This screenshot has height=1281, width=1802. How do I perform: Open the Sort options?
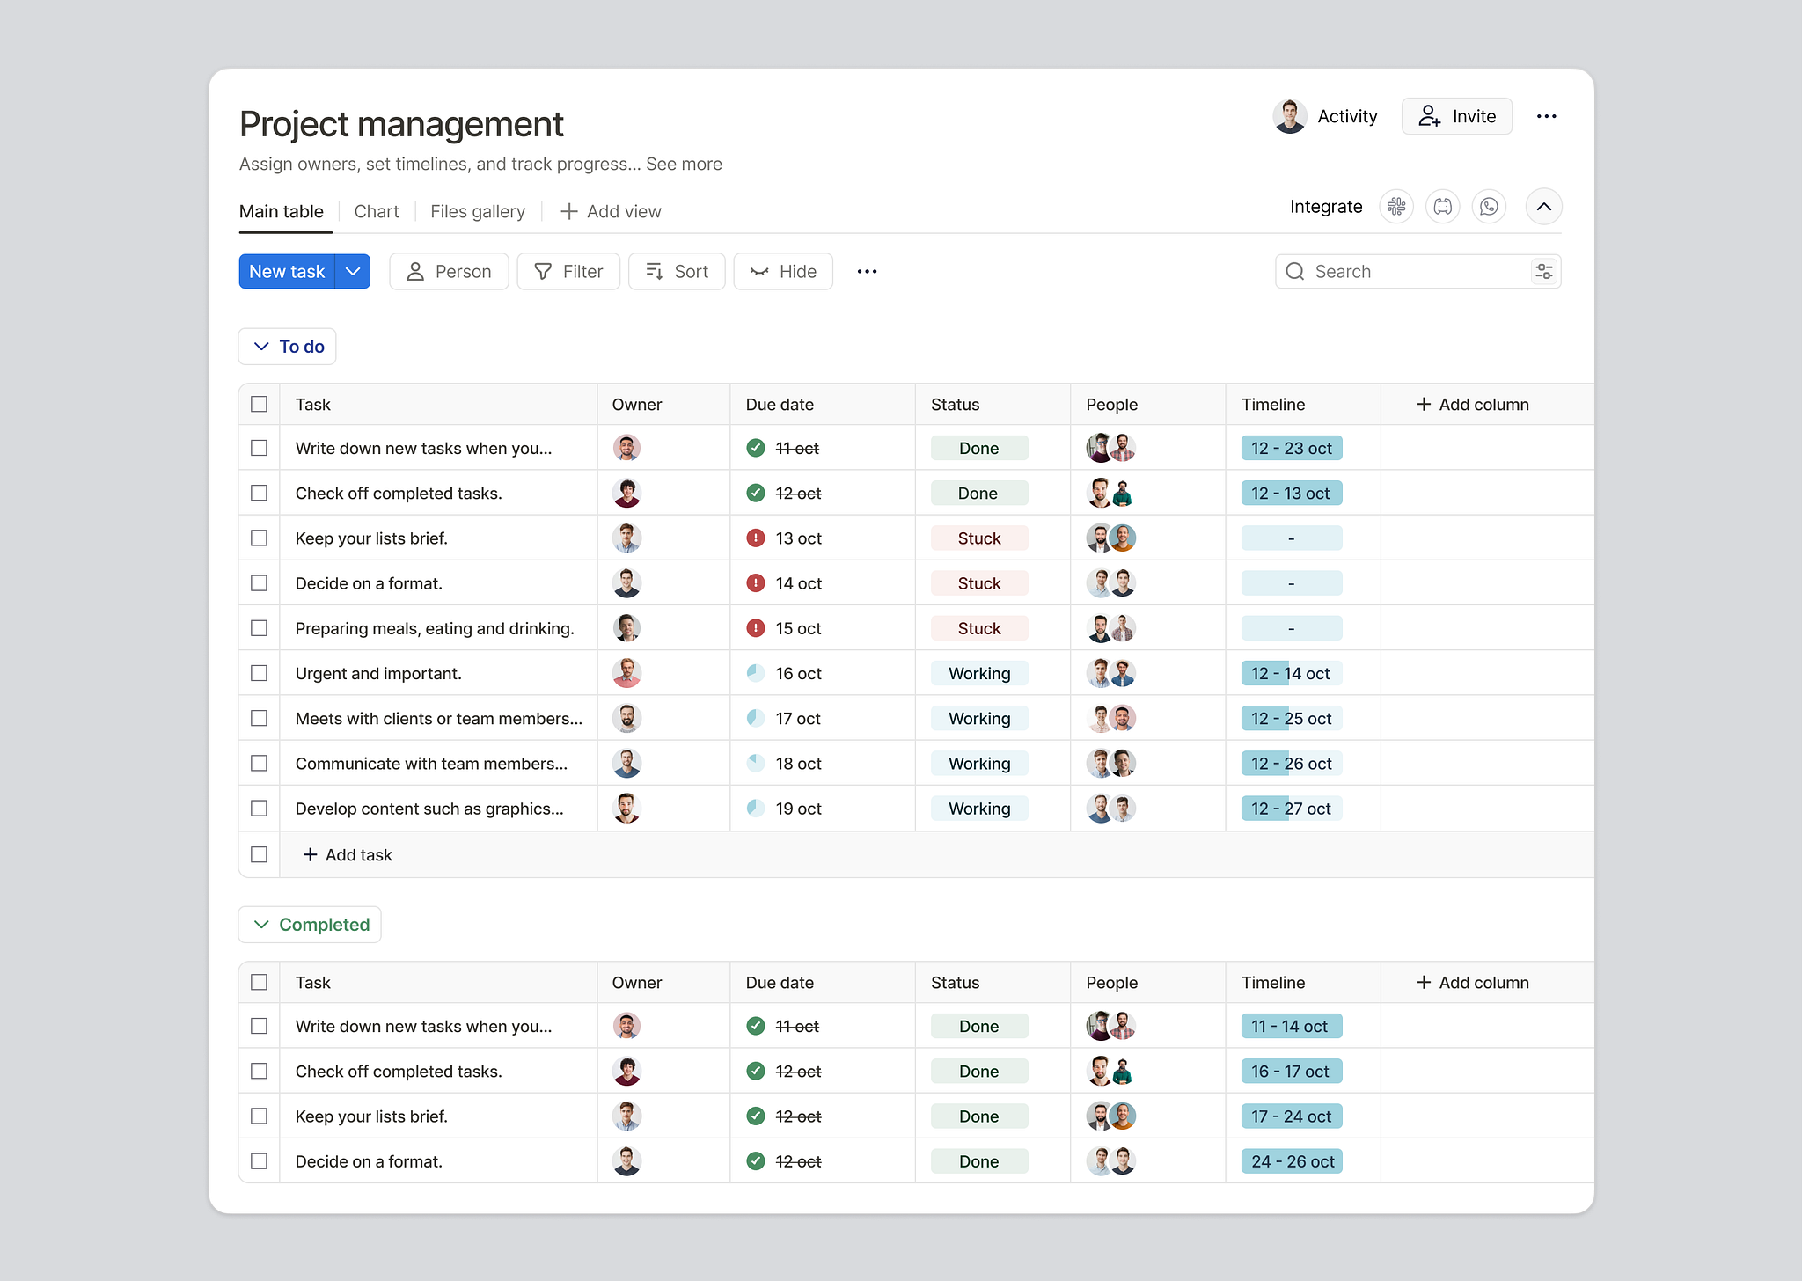click(x=677, y=271)
